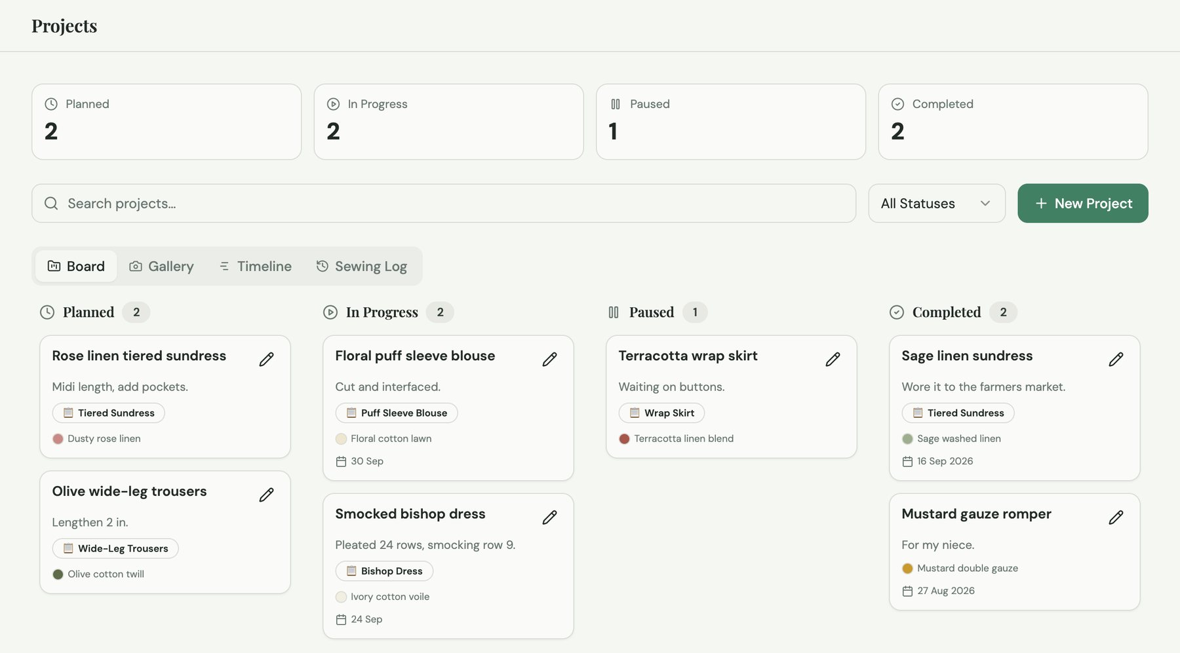1180x653 pixels.
Task: Open the Timeline view tab
Action: point(255,266)
